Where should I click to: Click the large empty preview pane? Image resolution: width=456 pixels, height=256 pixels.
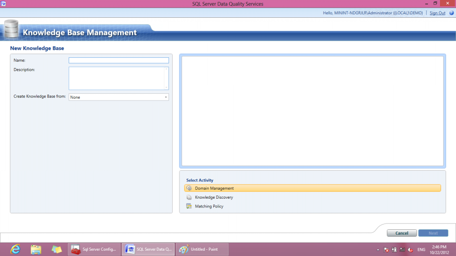(x=313, y=111)
